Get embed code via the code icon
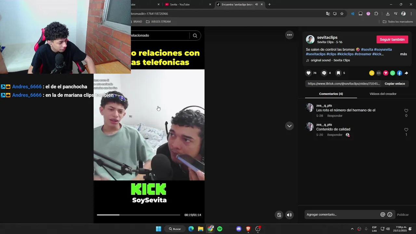Image resolution: width=416 pixels, height=234 pixels. (x=379, y=73)
